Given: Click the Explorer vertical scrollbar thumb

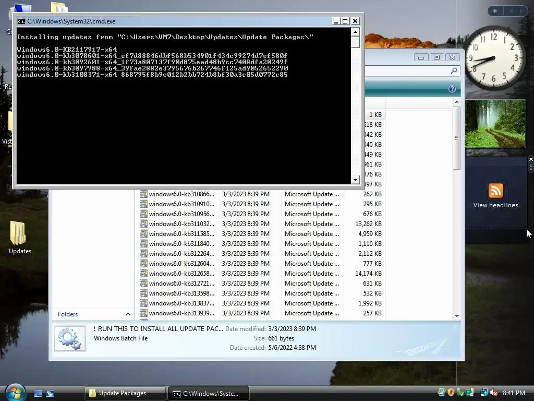Looking at the screenshot, I should 457,138.
